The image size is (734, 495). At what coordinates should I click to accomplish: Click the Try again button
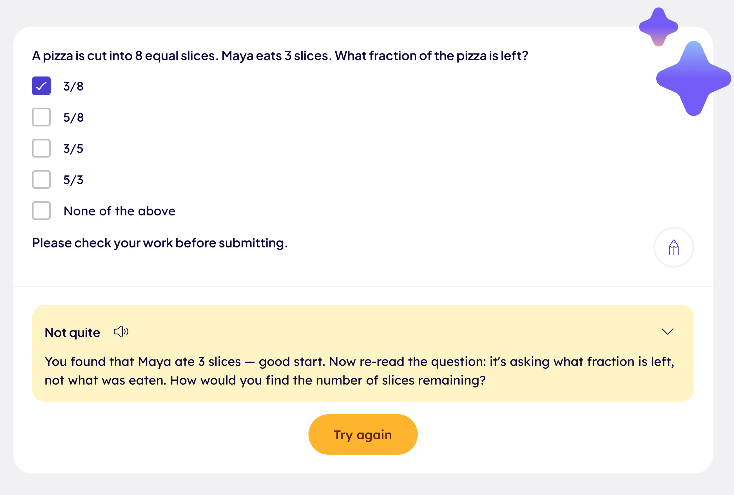click(363, 435)
